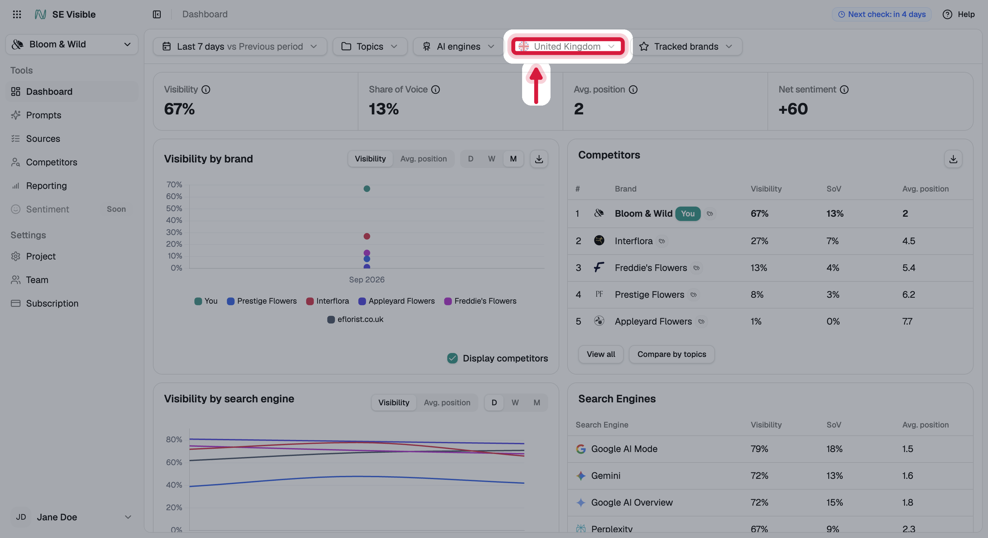Viewport: 988px width, 538px height.
Task: Set search engine chart to weekly W
Action: pyautogui.click(x=515, y=403)
